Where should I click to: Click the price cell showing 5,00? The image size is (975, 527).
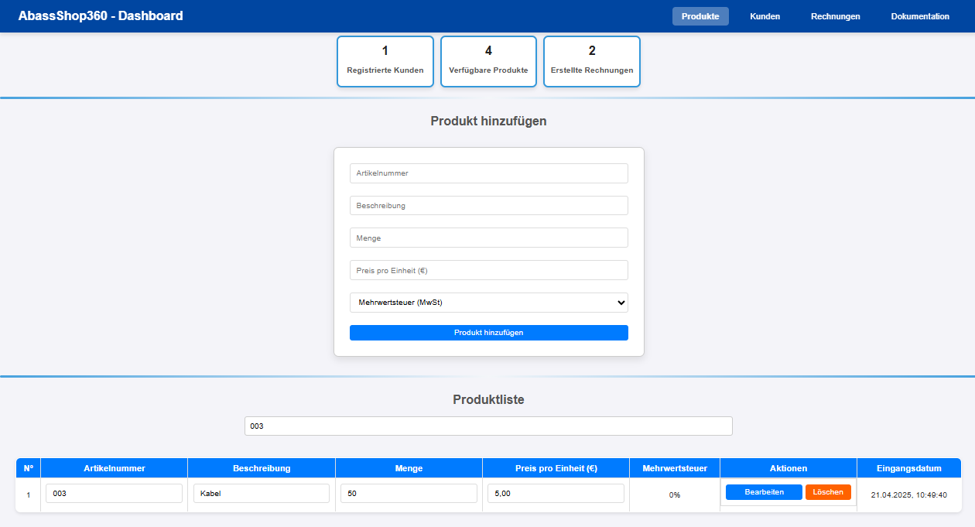[x=555, y=494]
